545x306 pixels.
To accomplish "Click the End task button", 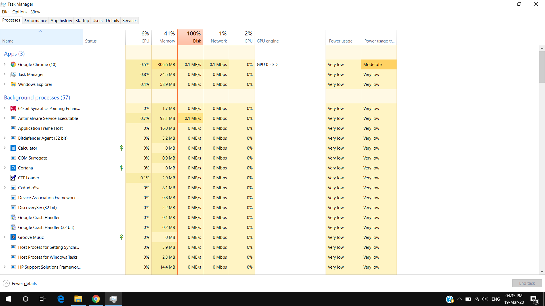I will 527,283.
